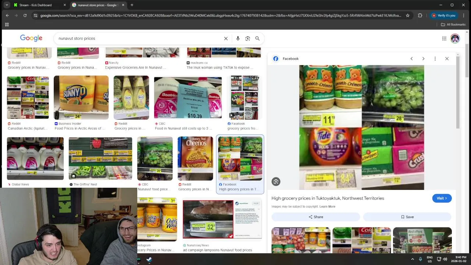Reload the current page

[x=25, y=15]
